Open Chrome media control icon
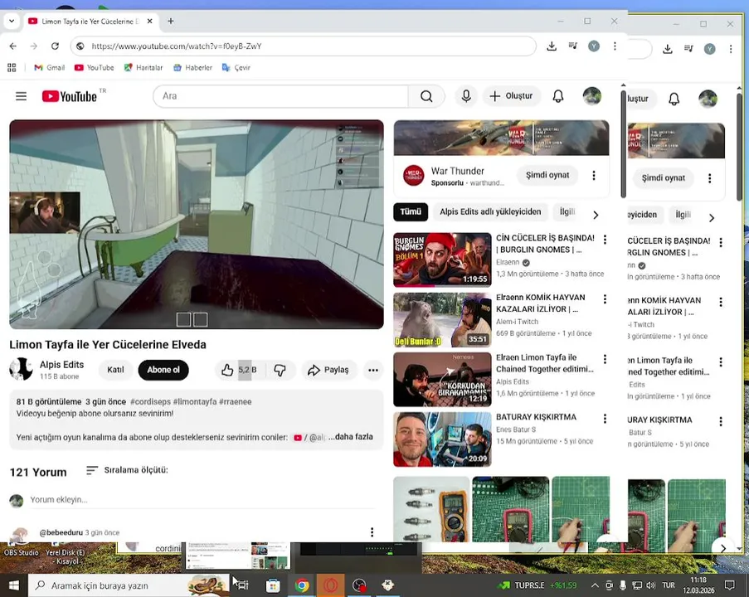749x597 pixels. [x=572, y=46]
